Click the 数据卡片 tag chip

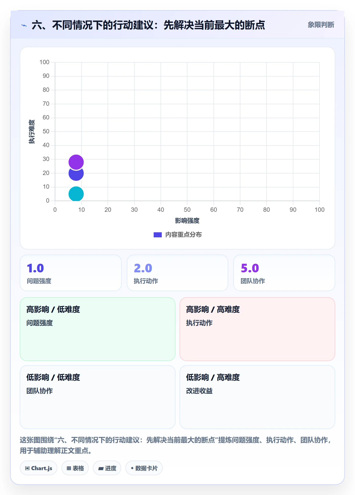pyautogui.click(x=144, y=468)
